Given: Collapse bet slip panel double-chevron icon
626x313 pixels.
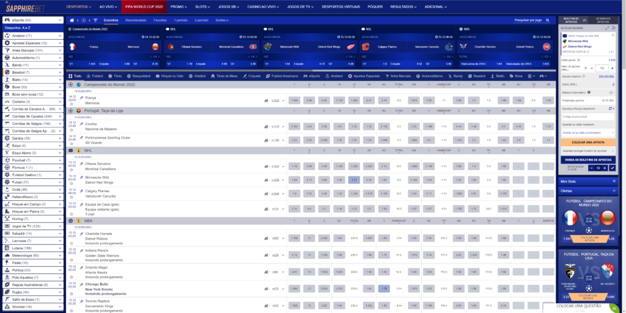Looking at the screenshot, I should 614,28.
